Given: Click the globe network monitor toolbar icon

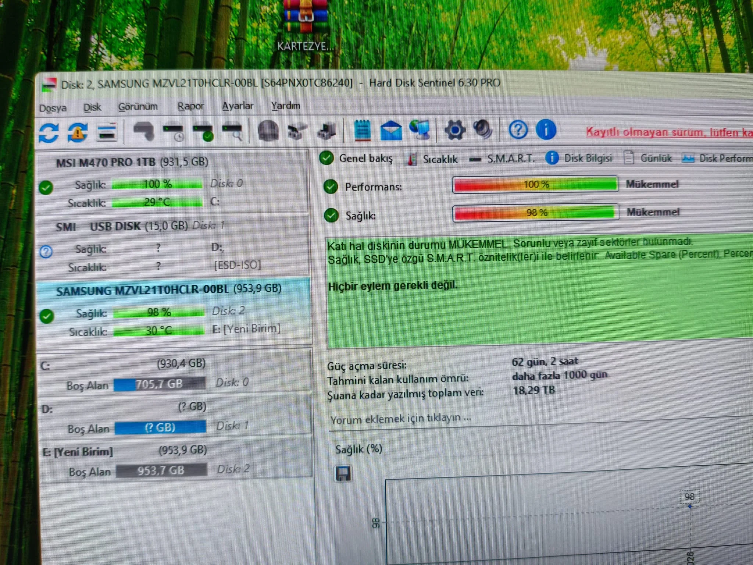Looking at the screenshot, I should 420,130.
